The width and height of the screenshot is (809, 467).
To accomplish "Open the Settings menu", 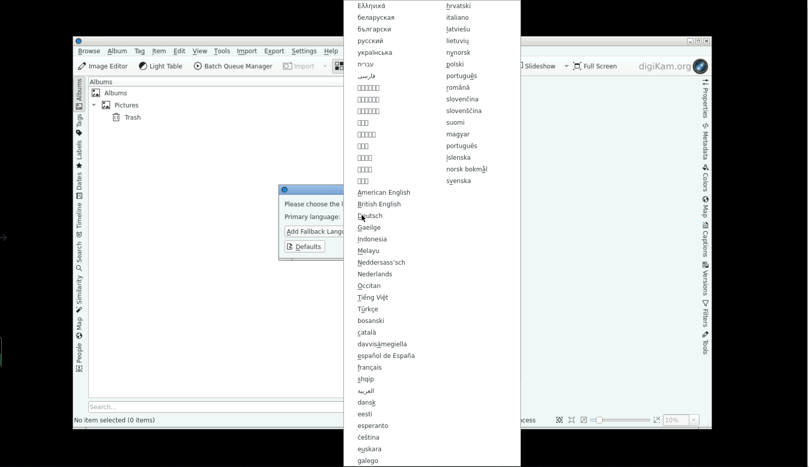I will click(304, 51).
